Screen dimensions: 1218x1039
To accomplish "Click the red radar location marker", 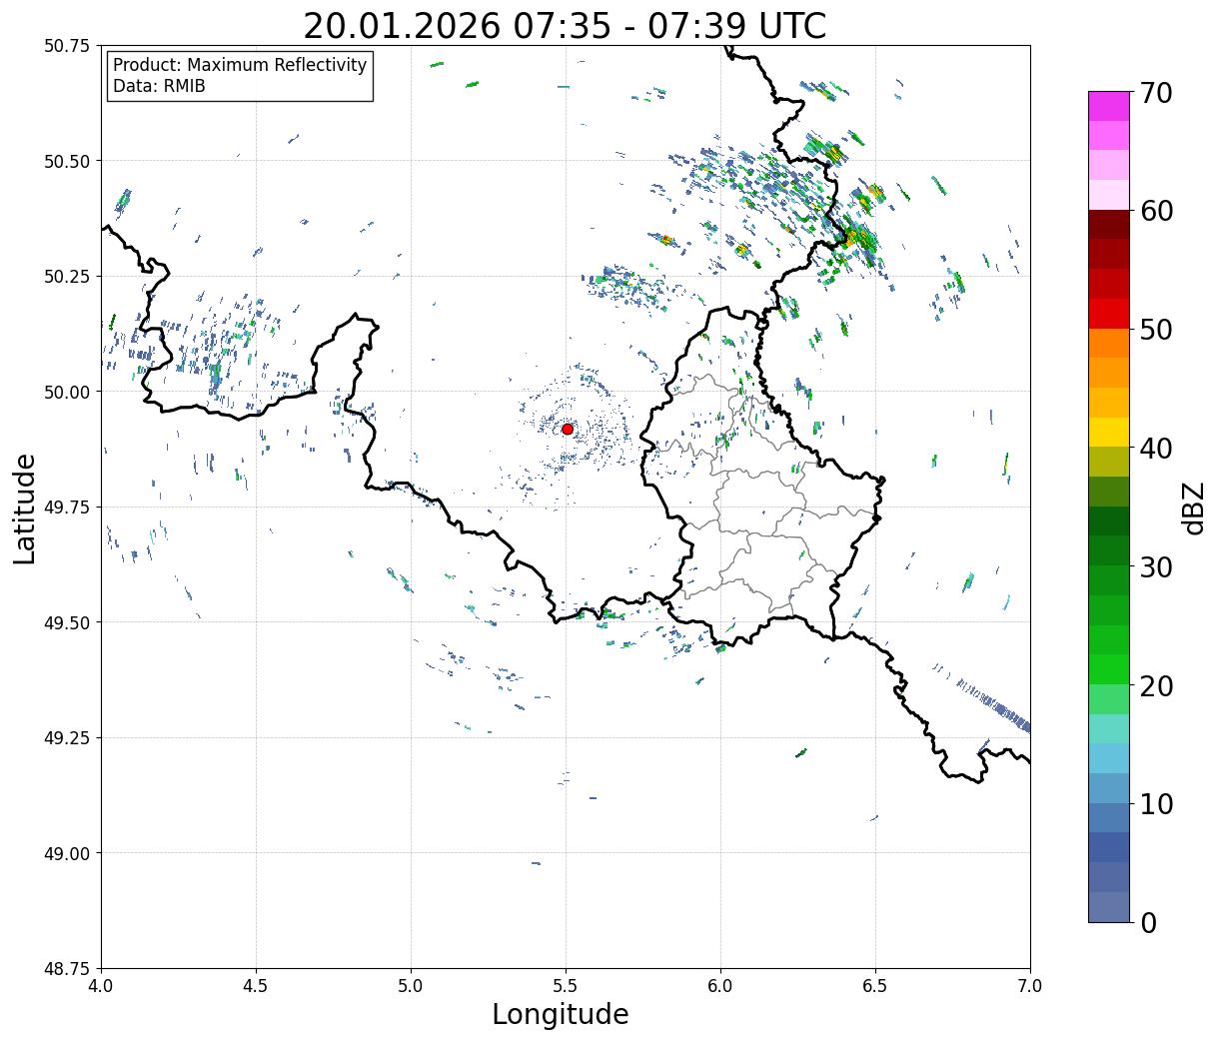I will (568, 429).
